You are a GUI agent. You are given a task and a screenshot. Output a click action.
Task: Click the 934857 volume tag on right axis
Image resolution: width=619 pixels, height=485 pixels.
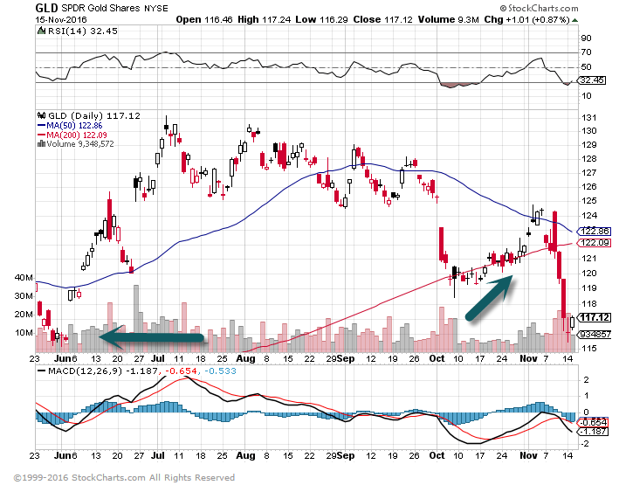595,335
